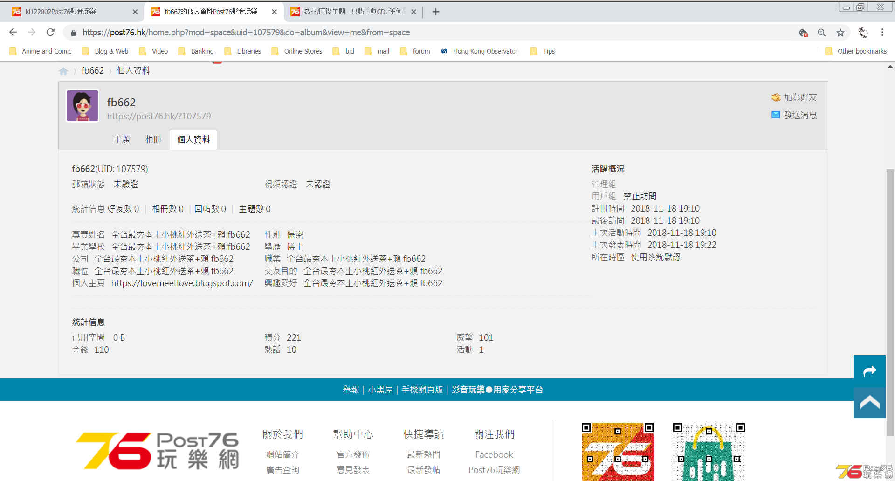Viewport: 895px width, 481px height.
Task: Reload the current page
Action: [50, 32]
